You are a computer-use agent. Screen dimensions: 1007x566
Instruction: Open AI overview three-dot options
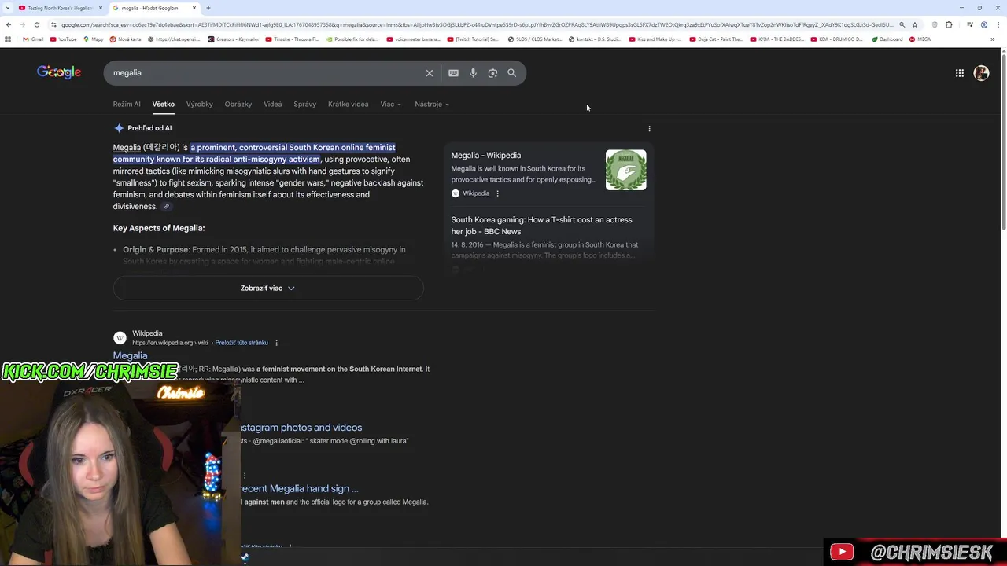pyautogui.click(x=649, y=128)
